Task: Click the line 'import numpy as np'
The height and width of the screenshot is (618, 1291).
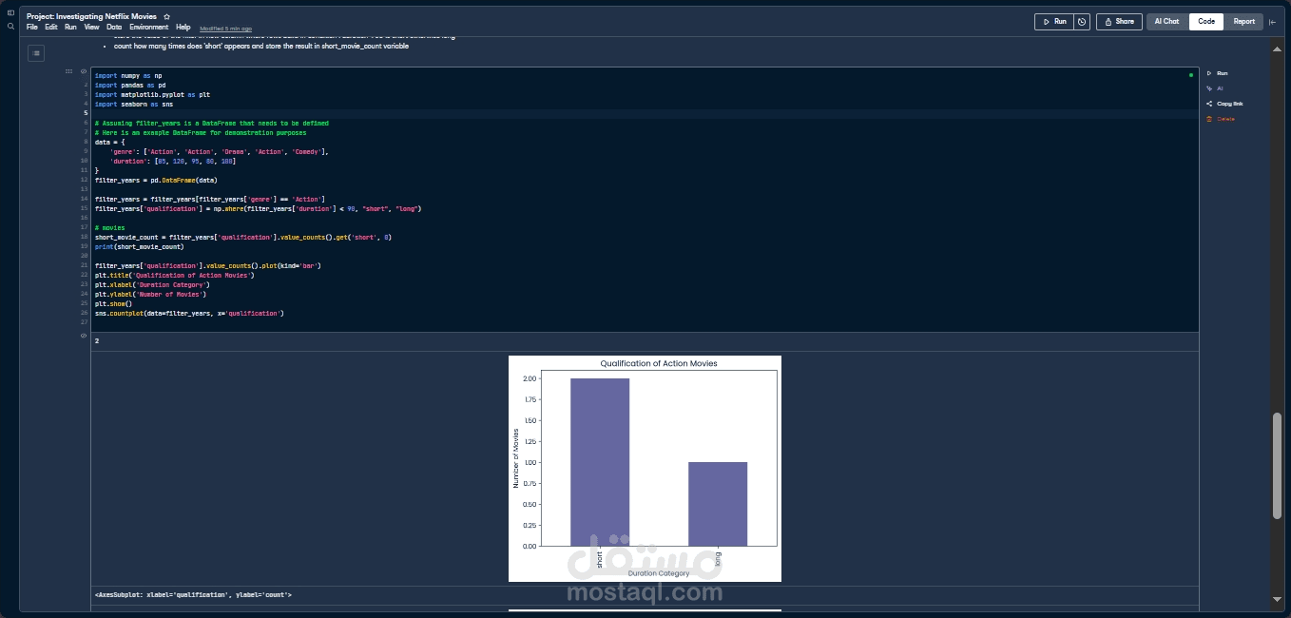Action: (128, 75)
